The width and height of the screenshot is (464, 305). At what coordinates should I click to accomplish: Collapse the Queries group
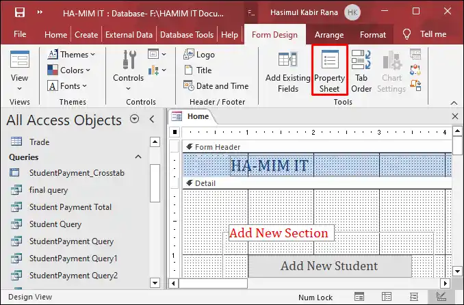pyautogui.click(x=138, y=157)
